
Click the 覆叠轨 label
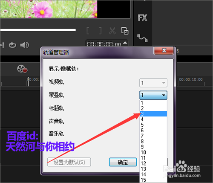click(56, 95)
